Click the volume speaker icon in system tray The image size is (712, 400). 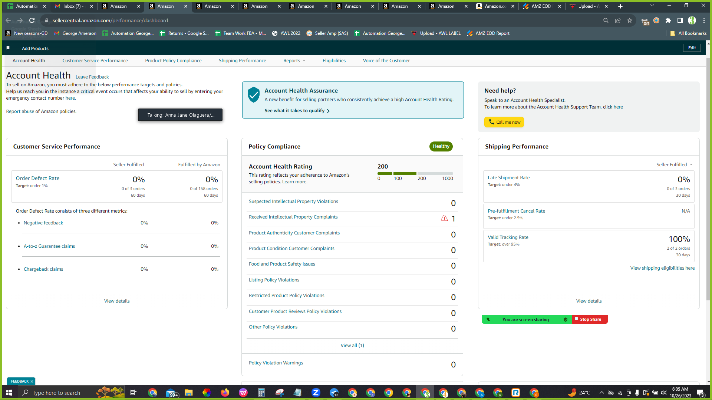pyautogui.click(x=664, y=393)
